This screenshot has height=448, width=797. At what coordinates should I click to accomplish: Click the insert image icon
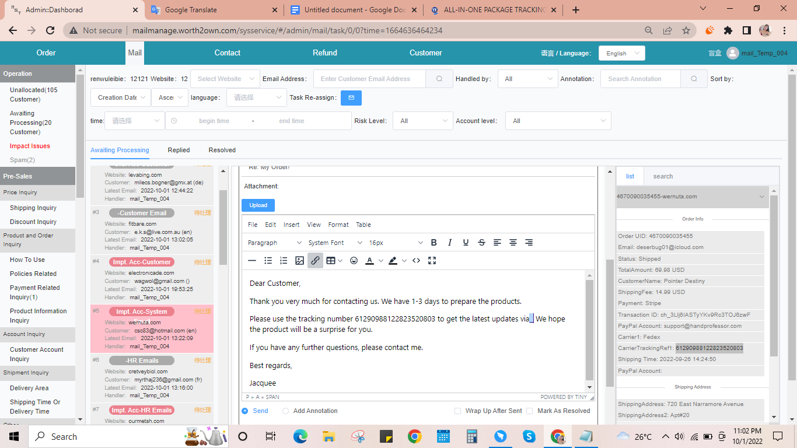tap(299, 261)
